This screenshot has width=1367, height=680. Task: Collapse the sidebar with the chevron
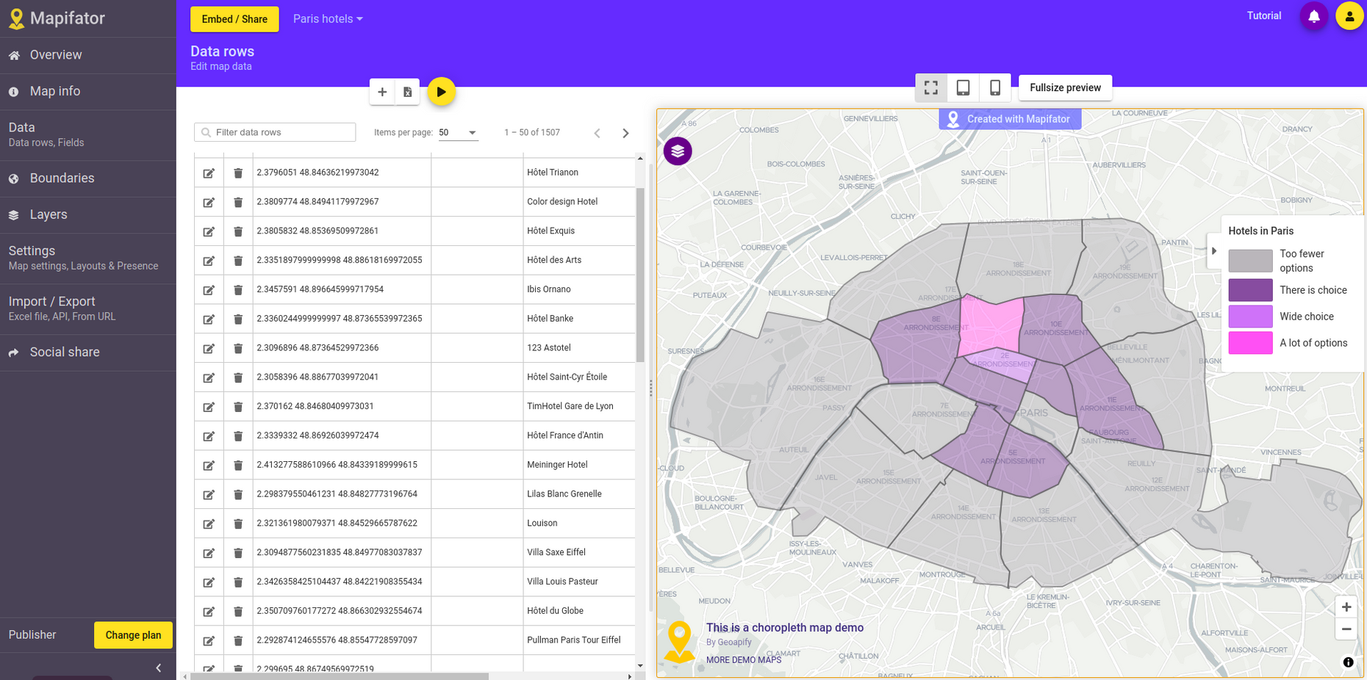157,668
